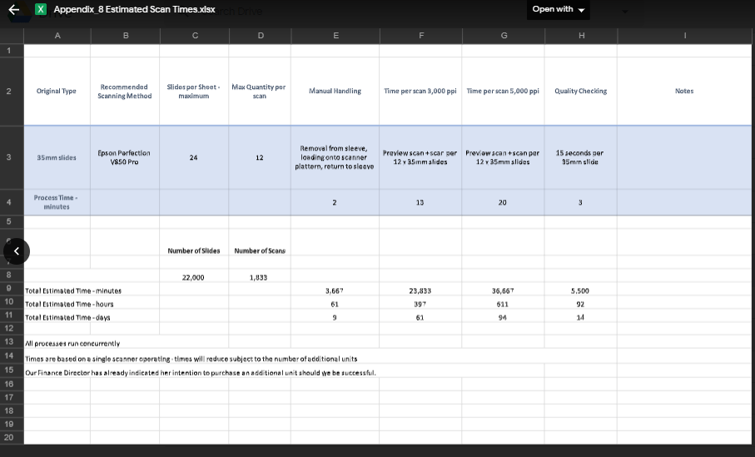755x457 pixels.
Task: Click 'Total Estimated Time - hours' row label
Action: click(69, 305)
